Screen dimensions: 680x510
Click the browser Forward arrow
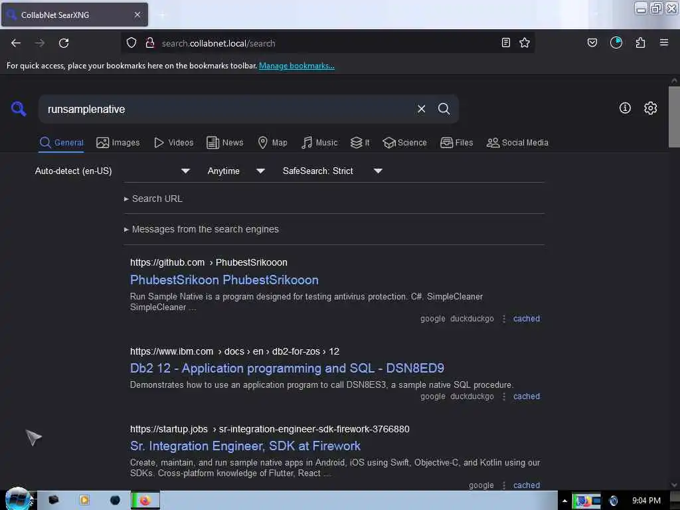40,43
